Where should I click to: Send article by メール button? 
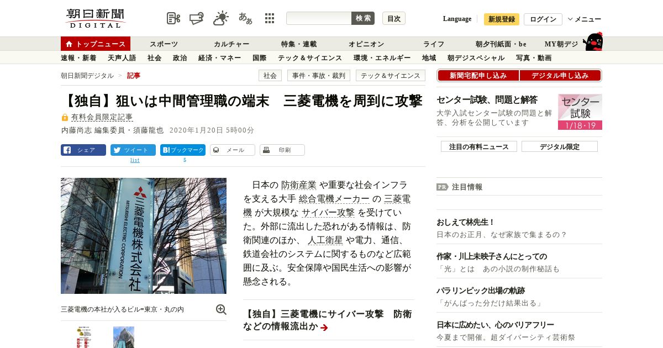click(x=233, y=150)
